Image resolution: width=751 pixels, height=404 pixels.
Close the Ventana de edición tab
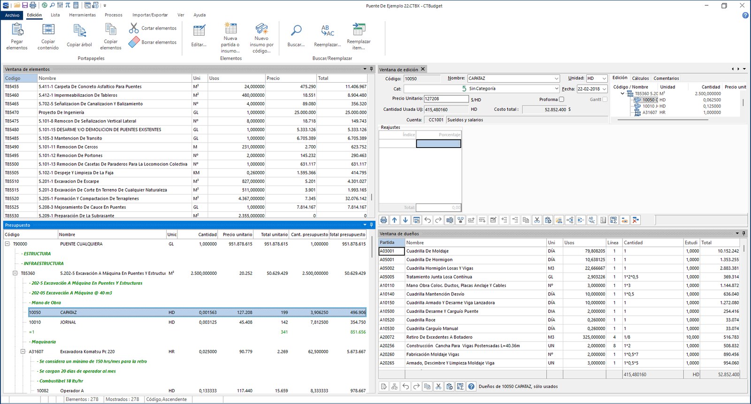422,69
